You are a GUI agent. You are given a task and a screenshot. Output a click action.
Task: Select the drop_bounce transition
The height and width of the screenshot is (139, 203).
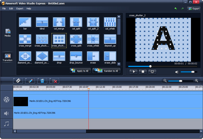pos(76,56)
